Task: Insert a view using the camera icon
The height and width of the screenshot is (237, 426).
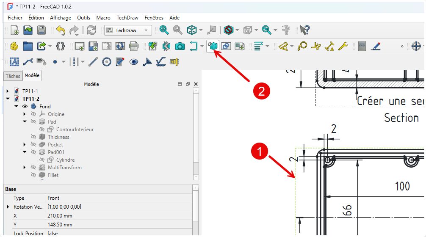Action: (x=180, y=46)
